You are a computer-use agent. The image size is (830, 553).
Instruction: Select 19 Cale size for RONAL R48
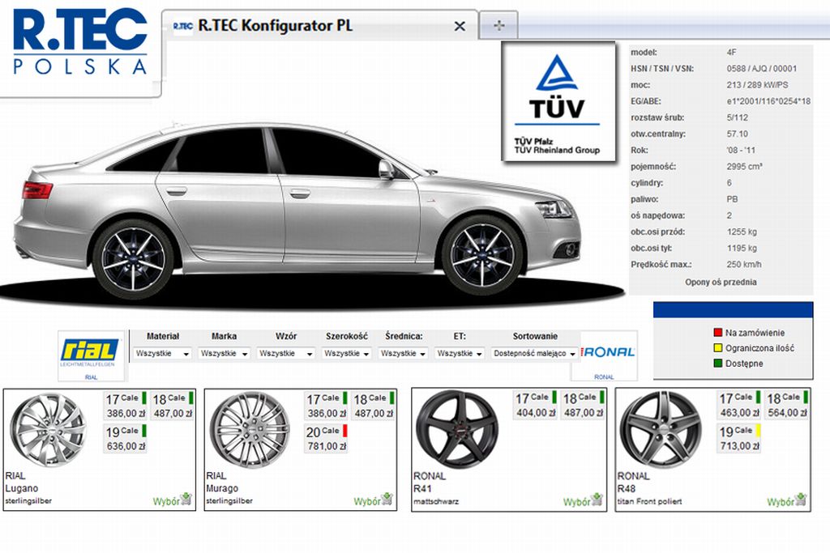(739, 438)
